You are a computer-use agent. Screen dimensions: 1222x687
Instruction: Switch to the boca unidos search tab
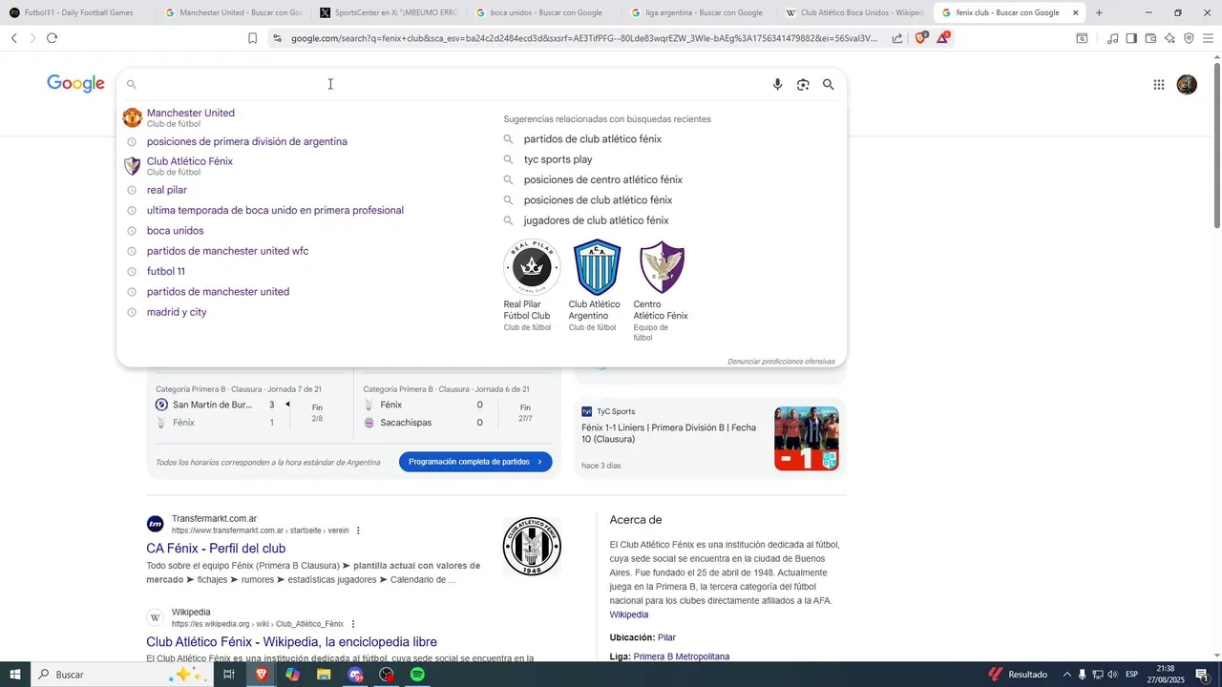(544, 12)
